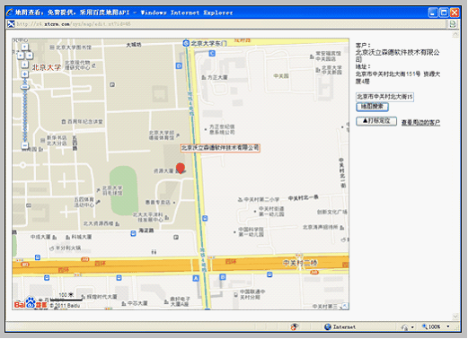Click the red location marker pin
Viewport: 468px width, 339px height.
[x=181, y=169]
